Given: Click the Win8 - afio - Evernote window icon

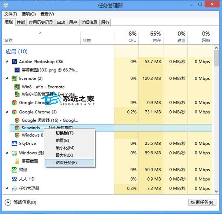Looking at the screenshot, I should pos(17,87).
